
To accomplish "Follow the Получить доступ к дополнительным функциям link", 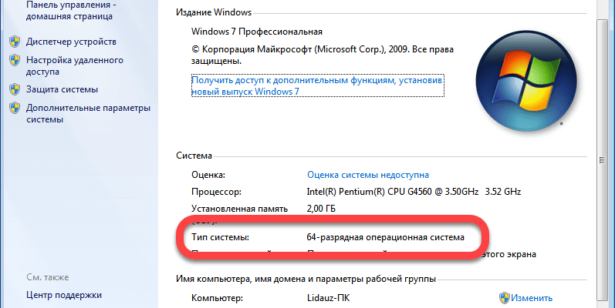I will [317, 85].
